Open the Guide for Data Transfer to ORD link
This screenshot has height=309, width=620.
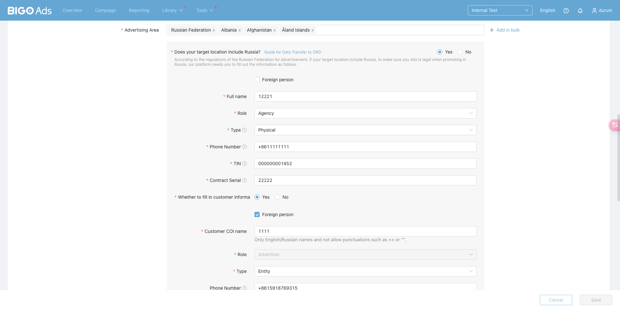292,52
